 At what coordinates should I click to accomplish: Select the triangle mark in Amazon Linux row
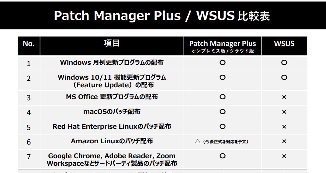pyautogui.click(x=197, y=141)
